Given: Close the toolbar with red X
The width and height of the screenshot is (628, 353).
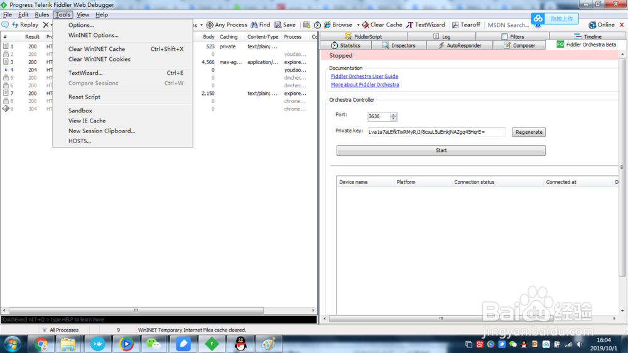Looking at the screenshot, I should click(622, 25).
